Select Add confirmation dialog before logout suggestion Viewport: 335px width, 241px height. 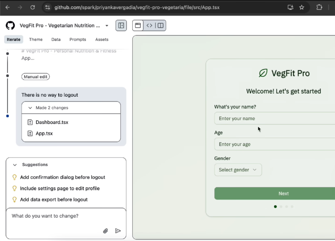point(62,177)
